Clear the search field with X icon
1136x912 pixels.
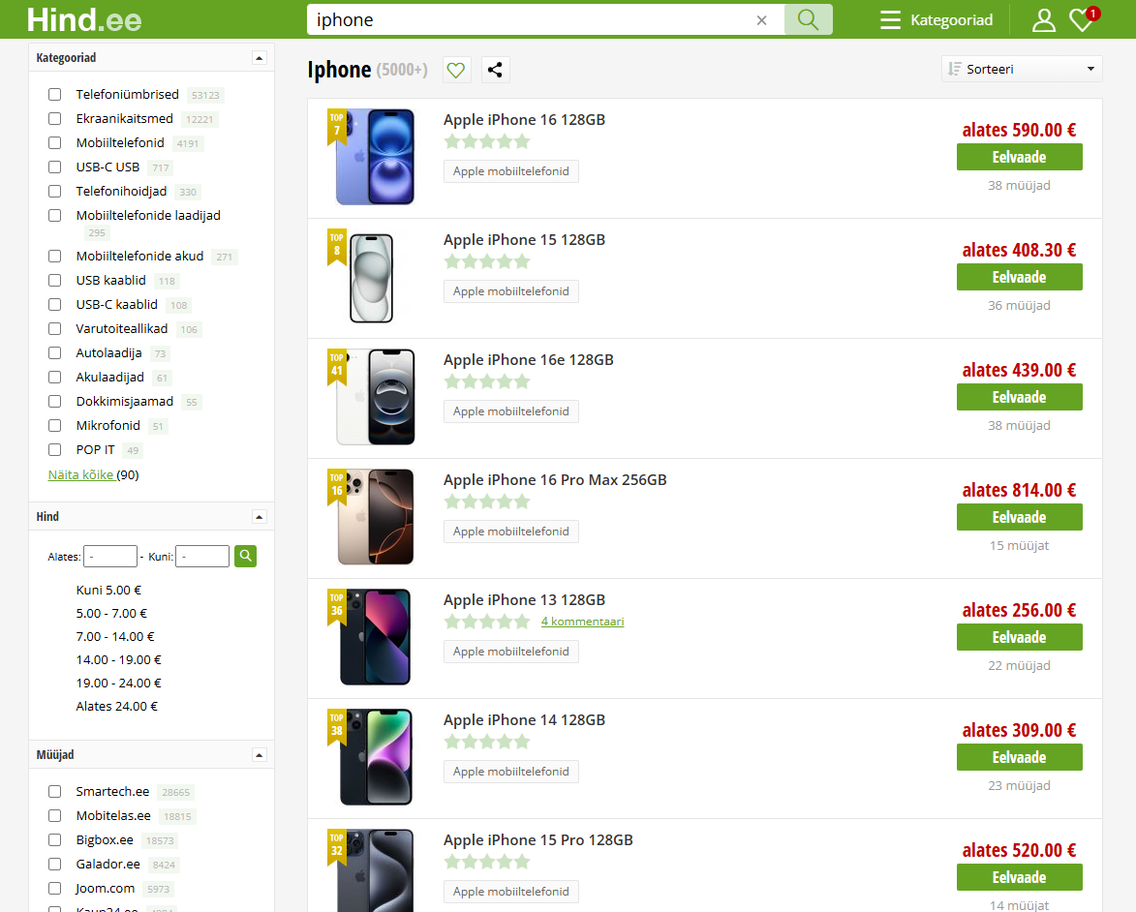pyautogui.click(x=761, y=20)
